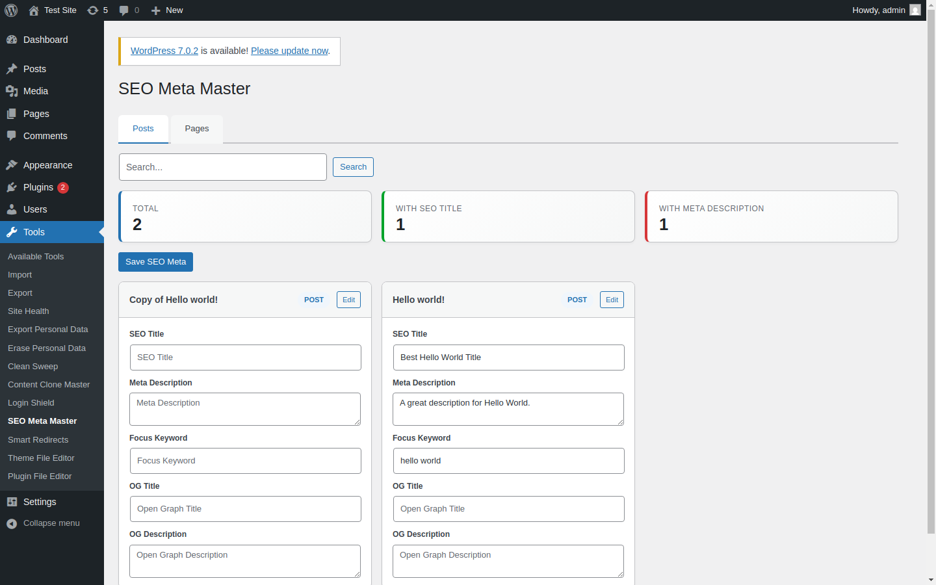This screenshot has height=585, width=936.
Task: Click the 'hello world' Focus Keyword field
Action: coord(509,461)
